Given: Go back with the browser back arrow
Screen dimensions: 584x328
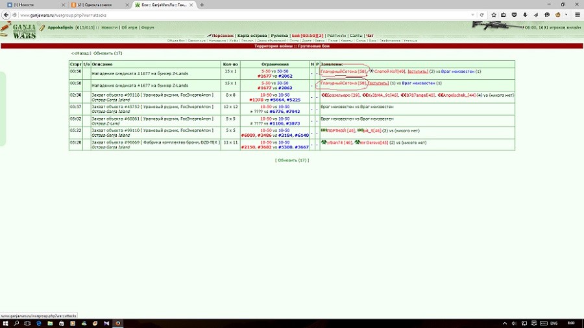Looking at the screenshot, I should pyautogui.click(x=6, y=15).
